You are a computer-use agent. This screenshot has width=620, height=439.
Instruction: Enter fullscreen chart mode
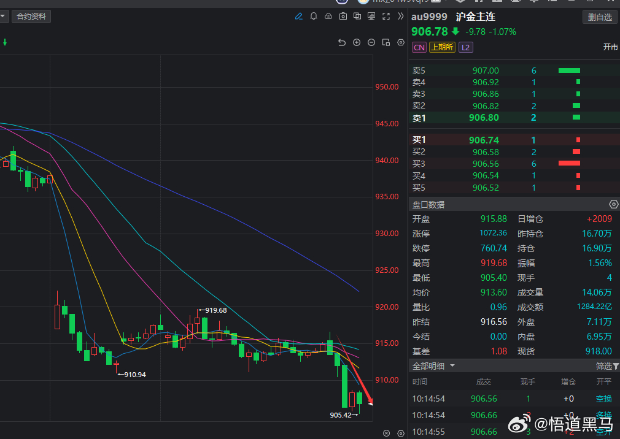click(386, 16)
